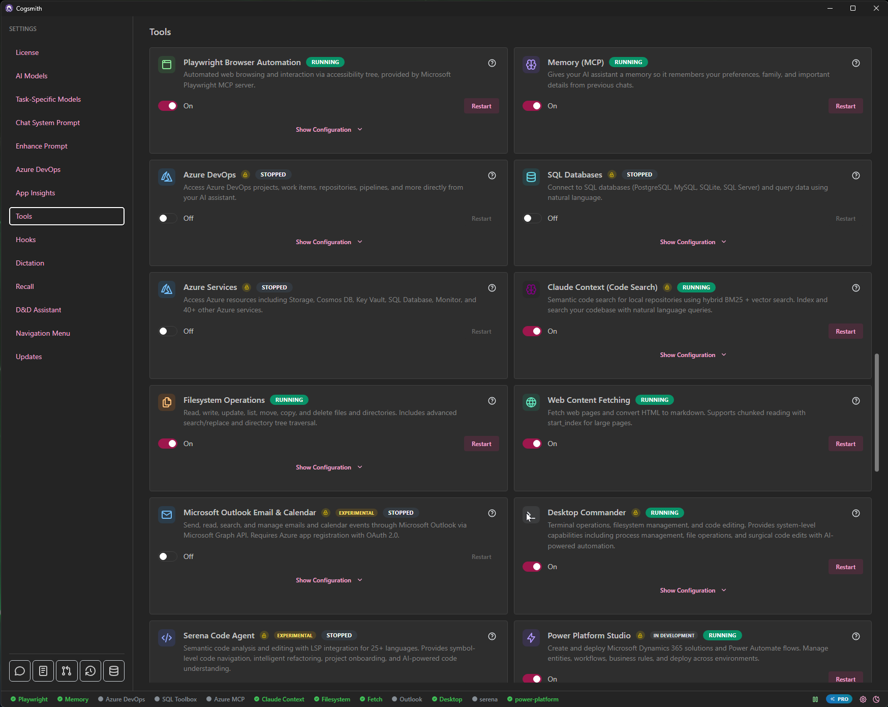Expand Show Configuration for Desktop Commander

pos(693,591)
